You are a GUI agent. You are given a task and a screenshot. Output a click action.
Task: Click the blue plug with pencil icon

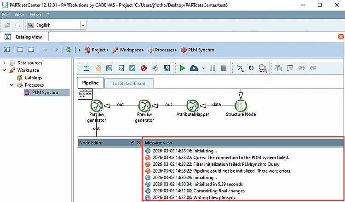[155, 68]
